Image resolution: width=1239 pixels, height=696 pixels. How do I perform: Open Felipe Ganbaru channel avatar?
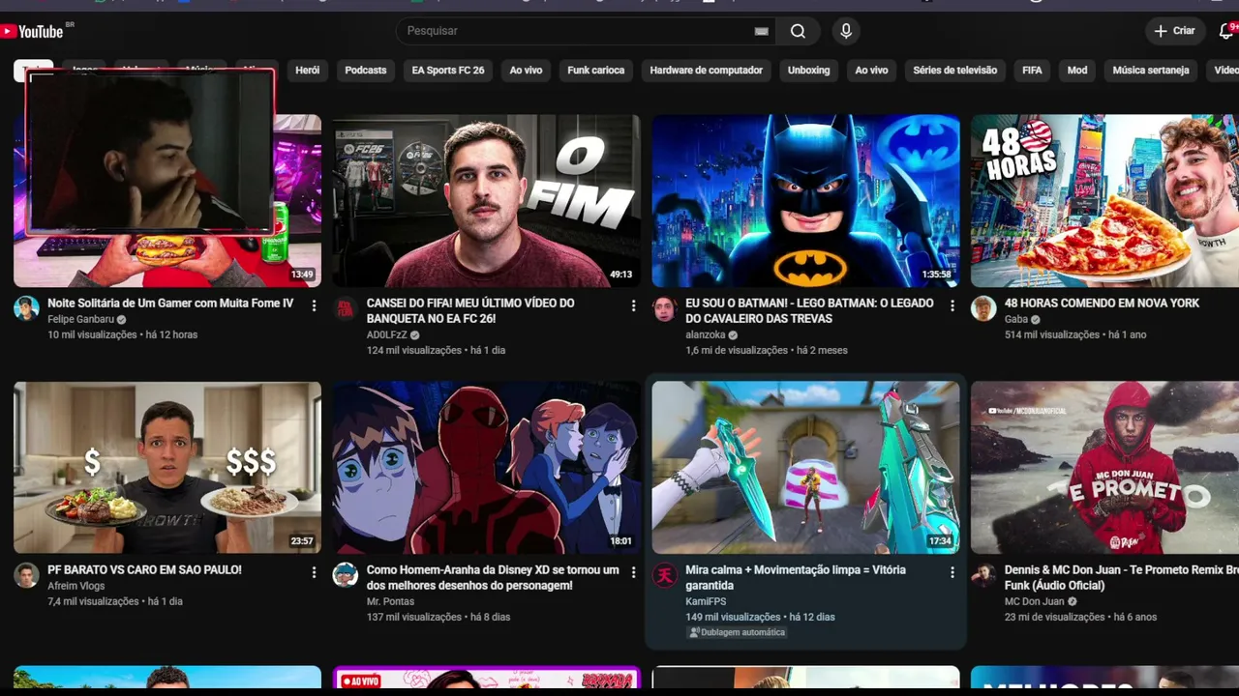point(26,308)
